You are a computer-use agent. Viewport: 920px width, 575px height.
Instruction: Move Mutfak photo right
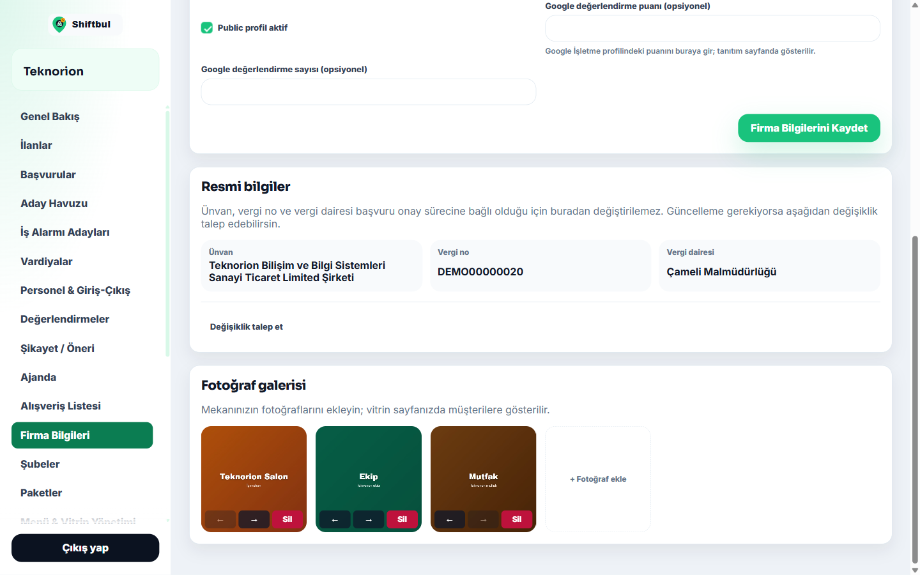[x=484, y=519]
